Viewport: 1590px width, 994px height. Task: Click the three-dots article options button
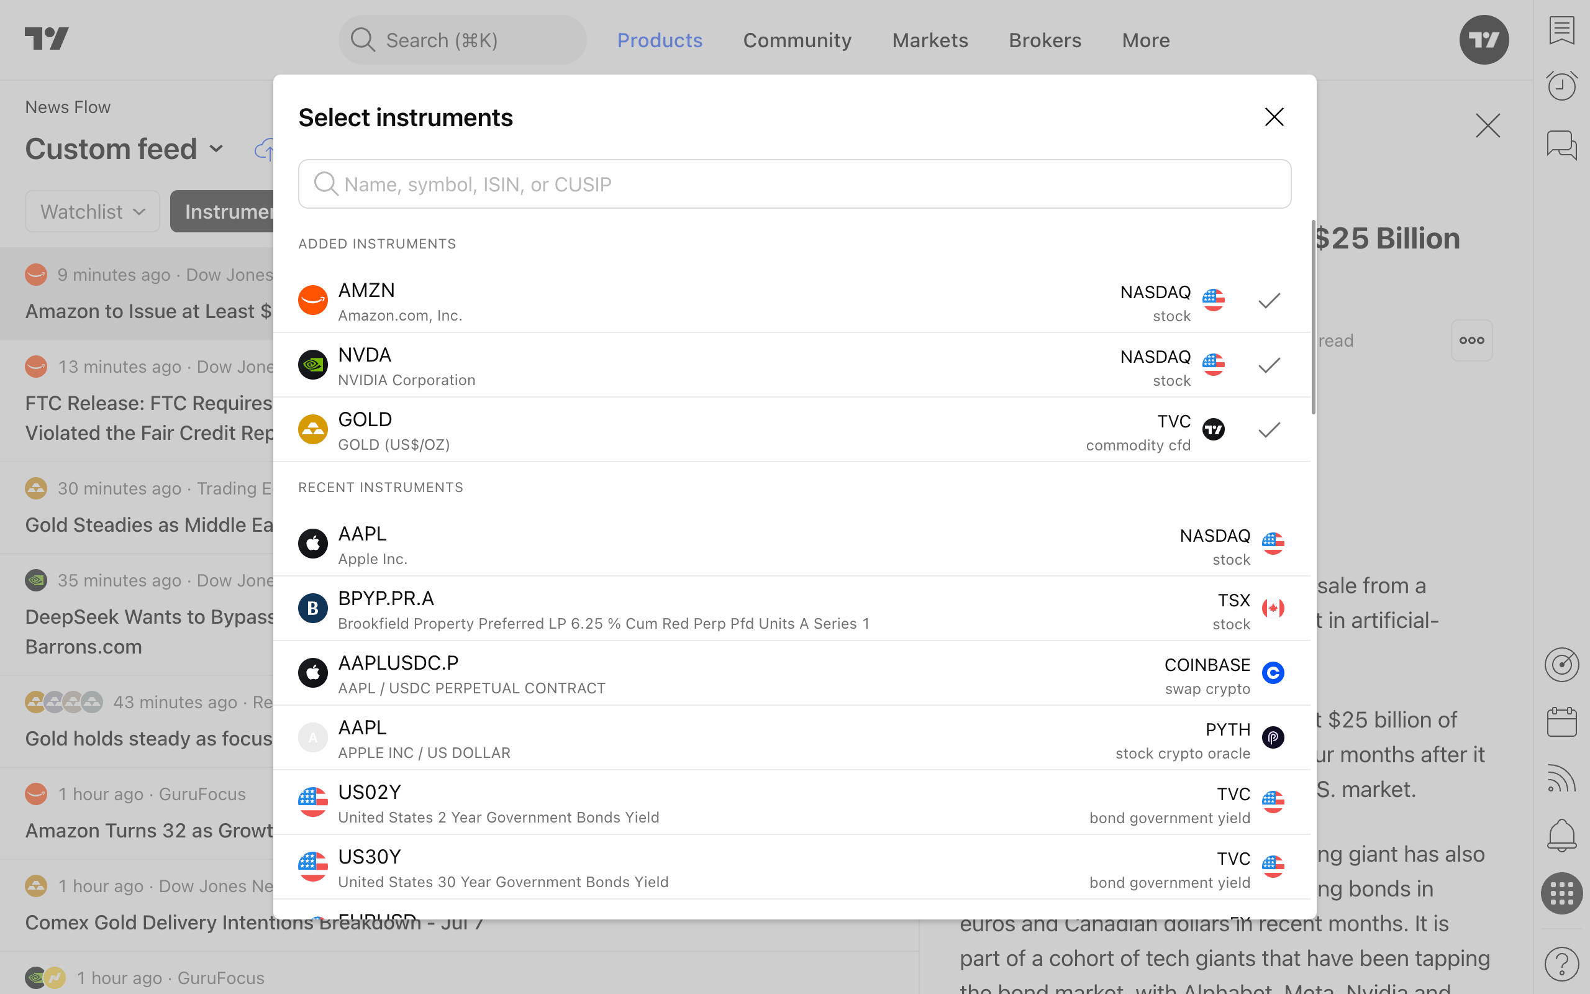1471,340
